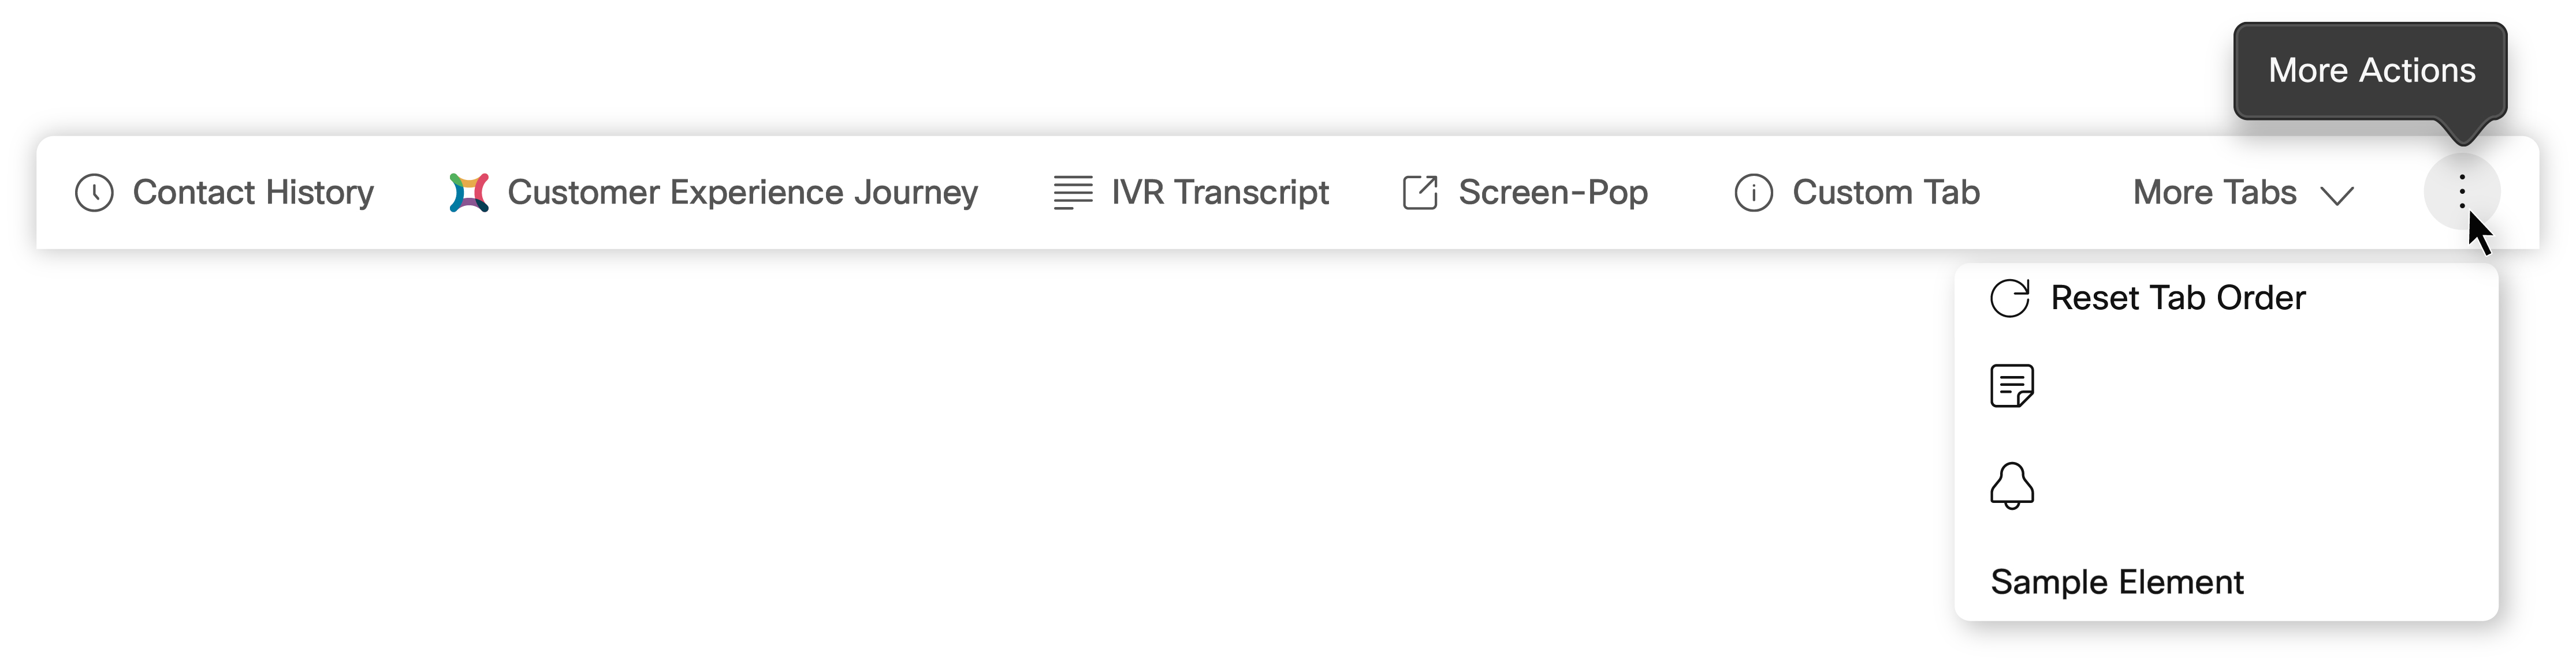Click the IVR Transcript lines icon
This screenshot has width=2576, height=665.
[x=1073, y=193]
